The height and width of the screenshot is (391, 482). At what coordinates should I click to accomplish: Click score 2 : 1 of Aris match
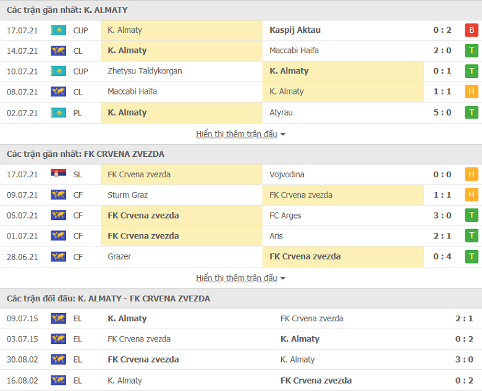click(x=442, y=236)
